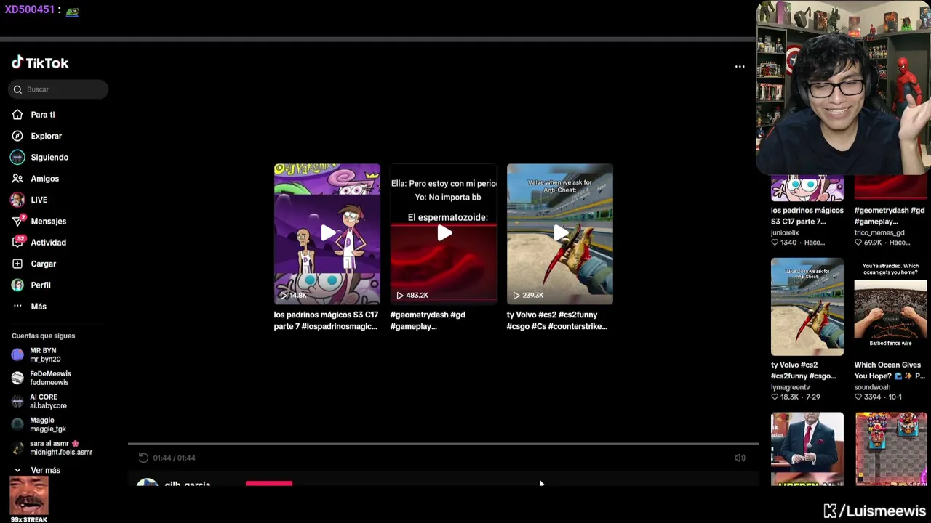Click sidebar los padrinos mágicos title
The width and height of the screenshot is (931, 523).
coord(807,216)
